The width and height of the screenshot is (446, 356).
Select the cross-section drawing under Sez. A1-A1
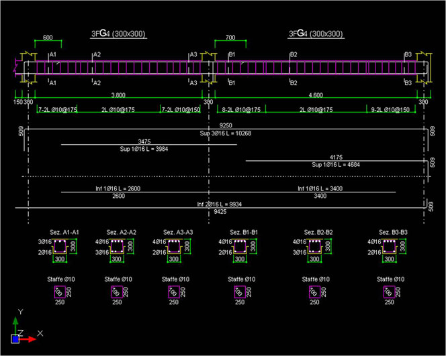[60, 247]
